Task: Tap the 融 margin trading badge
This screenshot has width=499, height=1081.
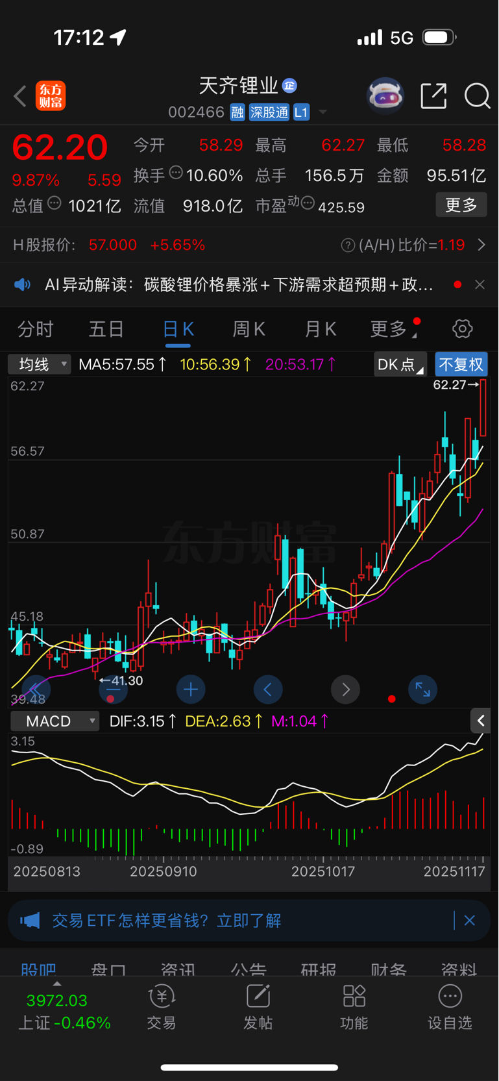Action: click(237, 112)
